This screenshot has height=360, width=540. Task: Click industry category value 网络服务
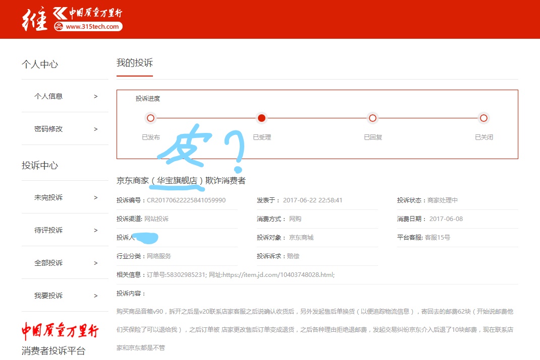point(159,256)
